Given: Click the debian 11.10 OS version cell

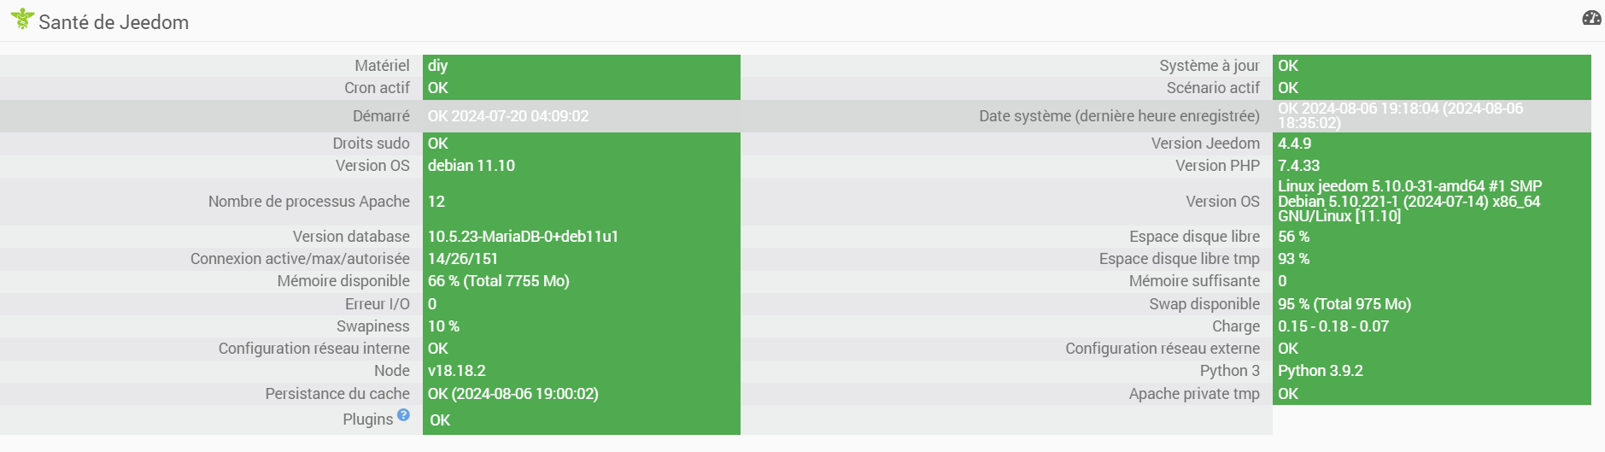Looking at the screenshot, I should [582, 166].
